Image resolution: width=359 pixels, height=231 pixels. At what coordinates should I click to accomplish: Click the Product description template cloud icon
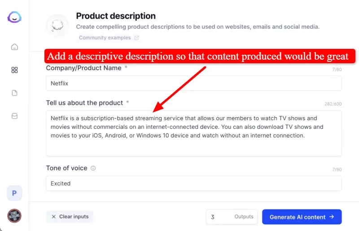tap(57, 25)
